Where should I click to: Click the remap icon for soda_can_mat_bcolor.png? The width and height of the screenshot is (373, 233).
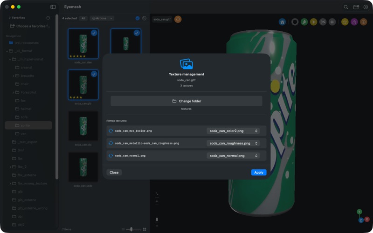tap(111, 131)
